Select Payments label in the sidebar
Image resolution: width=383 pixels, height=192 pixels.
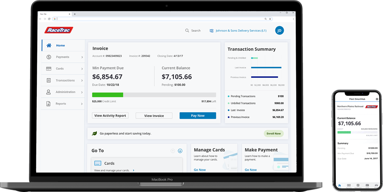[62, 57]
